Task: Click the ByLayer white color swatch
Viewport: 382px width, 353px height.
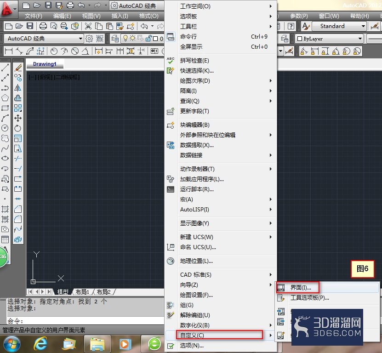Action: pyautogui.click(x=300, y=39)
